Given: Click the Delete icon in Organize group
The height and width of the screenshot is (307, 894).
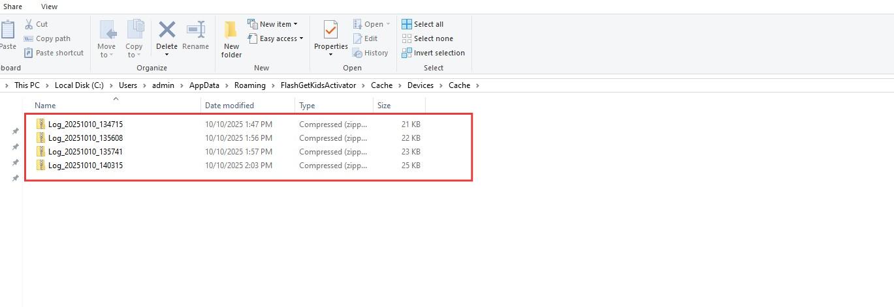Looking at the screenshot, I should coord(167,30).
